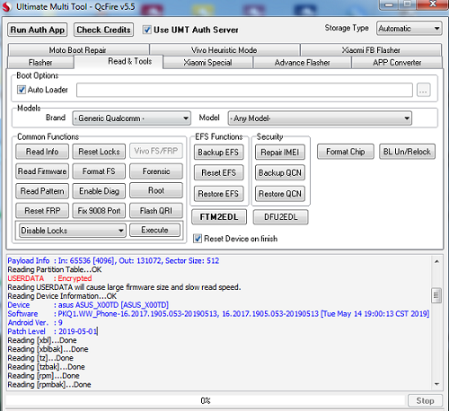The height and width of the screenshot is (411, 449).
Task: Click Check Credits button
Action: [x=103, y=30]
